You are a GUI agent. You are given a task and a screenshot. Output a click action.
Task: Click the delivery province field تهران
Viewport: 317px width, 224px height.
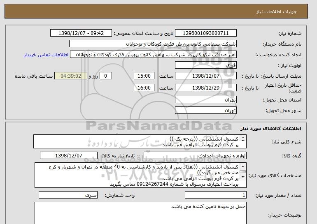coord(205,100)
